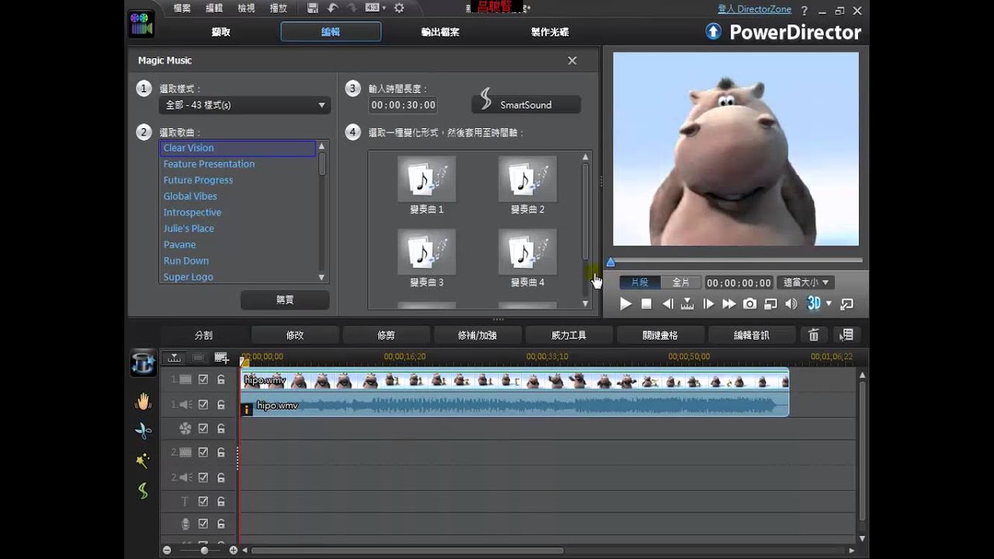994x559 pixels.
Task: Click the info icon on hipo.wmv audio
Action: 247,409
